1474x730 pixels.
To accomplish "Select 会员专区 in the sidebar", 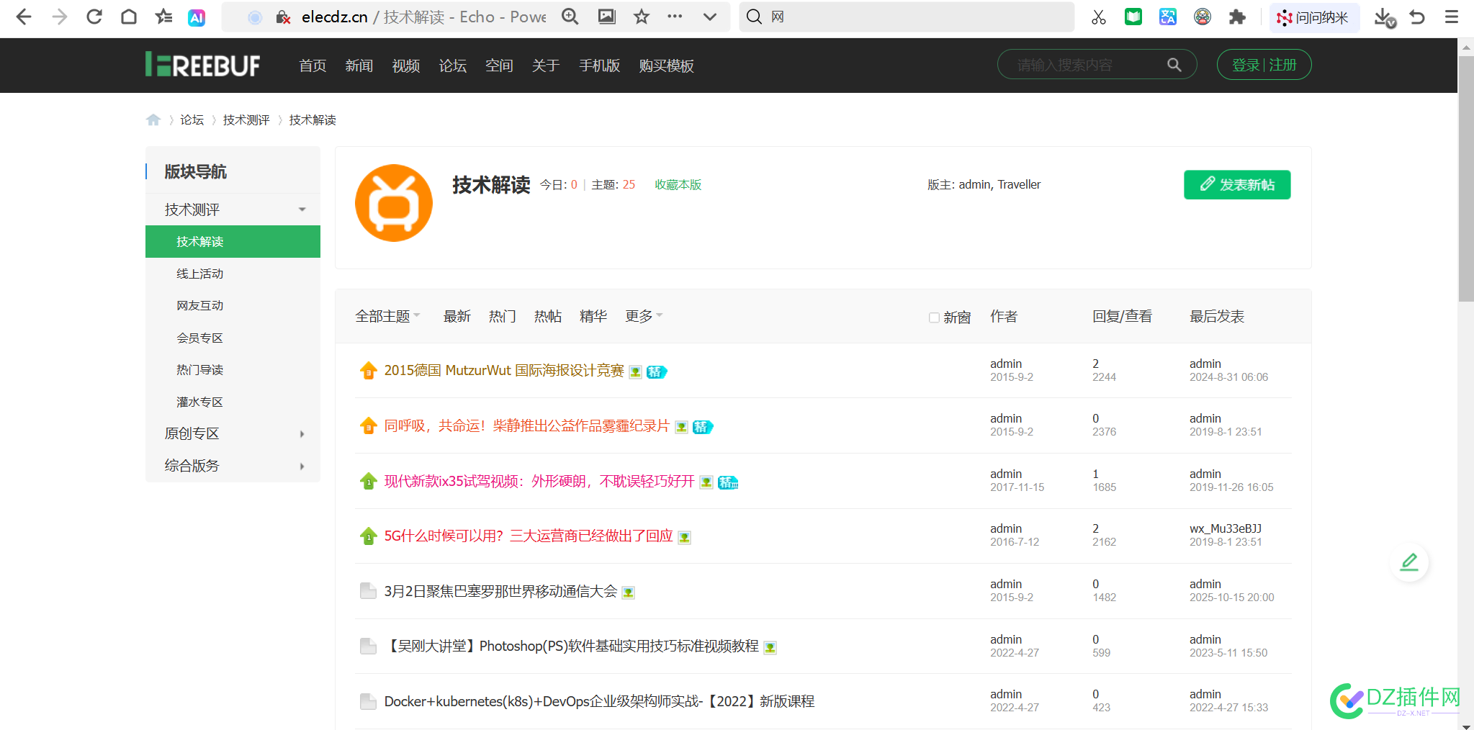I will click(x=200, y=338).
